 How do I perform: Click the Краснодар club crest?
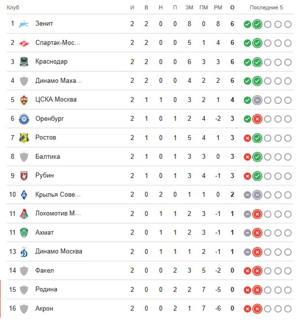(x=24, y=62)
